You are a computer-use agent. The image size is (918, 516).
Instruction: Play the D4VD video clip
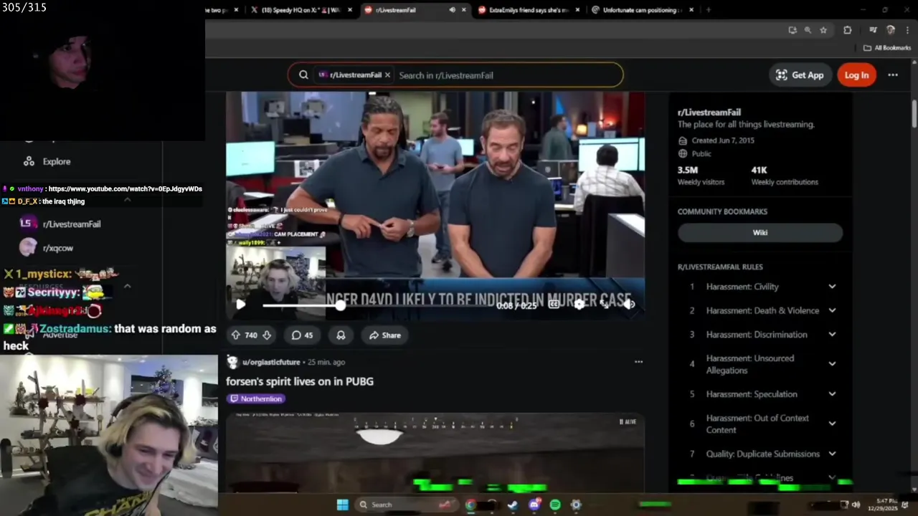[x=241, y=304]
